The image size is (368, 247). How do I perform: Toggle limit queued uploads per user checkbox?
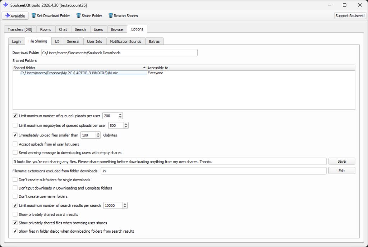coord(15,116)
